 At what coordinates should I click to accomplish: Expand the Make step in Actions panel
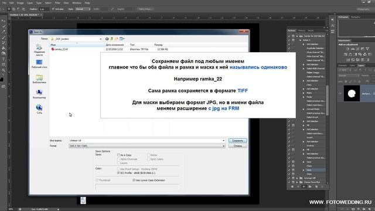pyautogui.click(x=304, y=93)
